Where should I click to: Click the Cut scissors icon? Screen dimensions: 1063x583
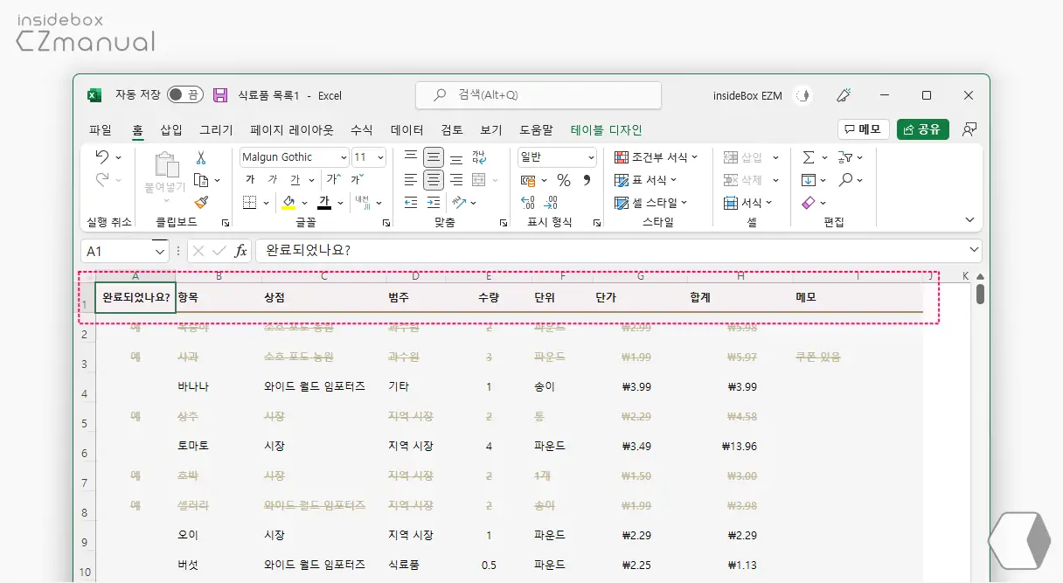coord(201,157)
